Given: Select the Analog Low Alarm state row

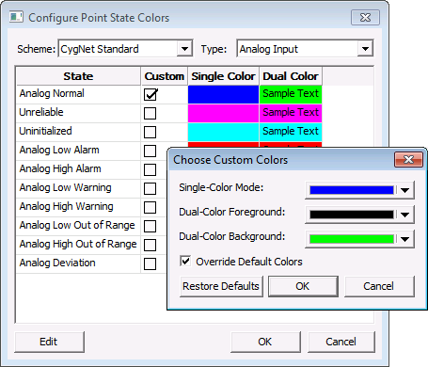Looking at the screenshot, I should click(78, 151).
